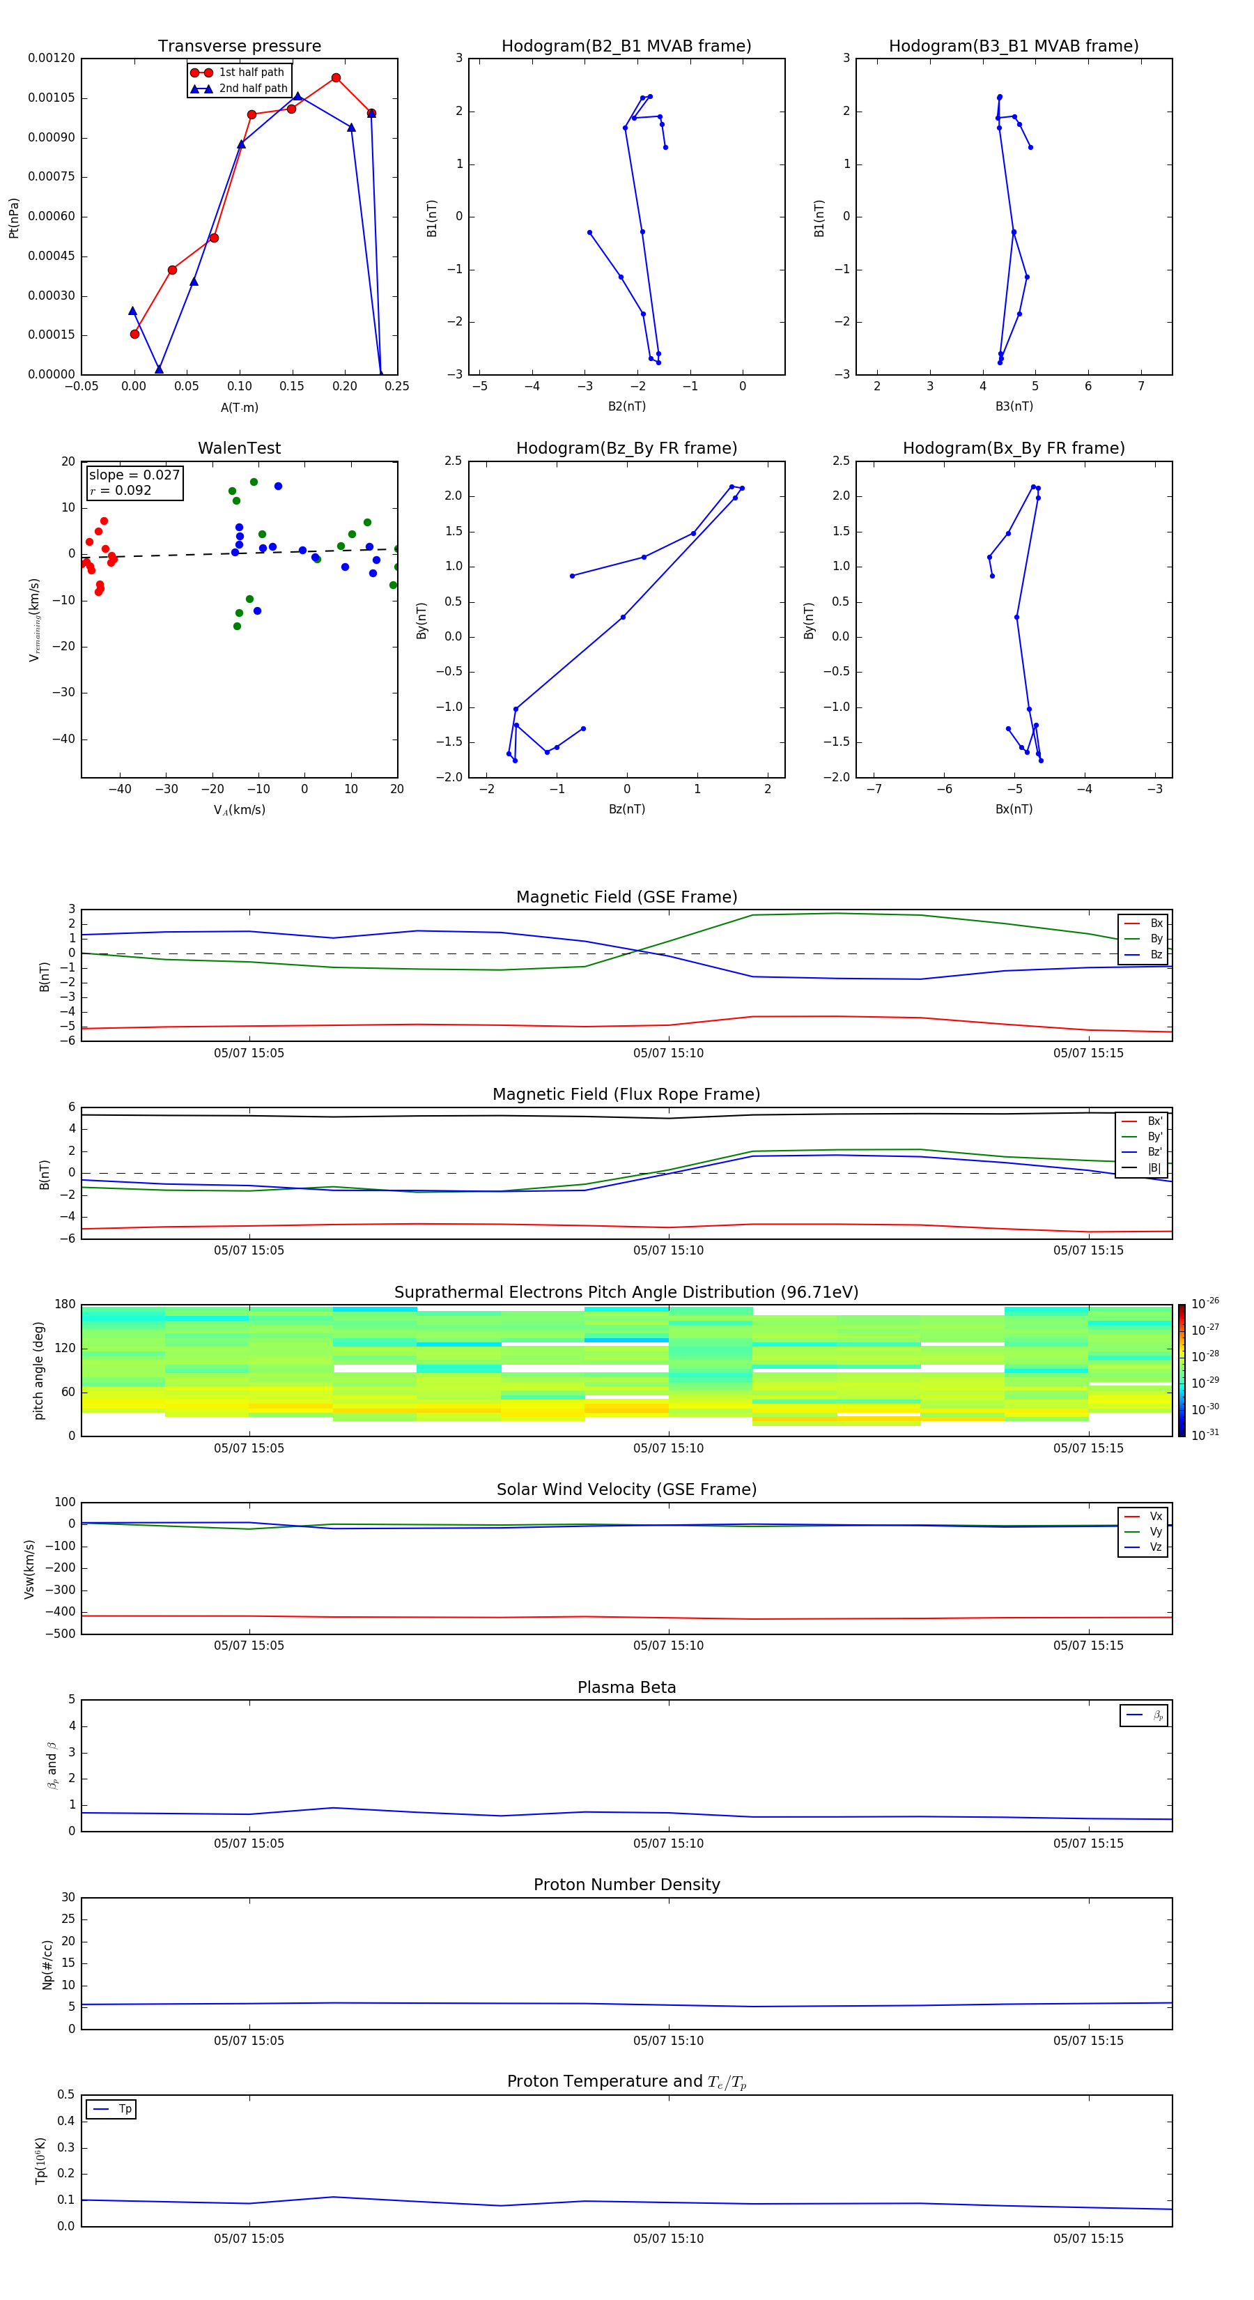Click the pitch angle colorbar

click(x=1182, y=1370)
